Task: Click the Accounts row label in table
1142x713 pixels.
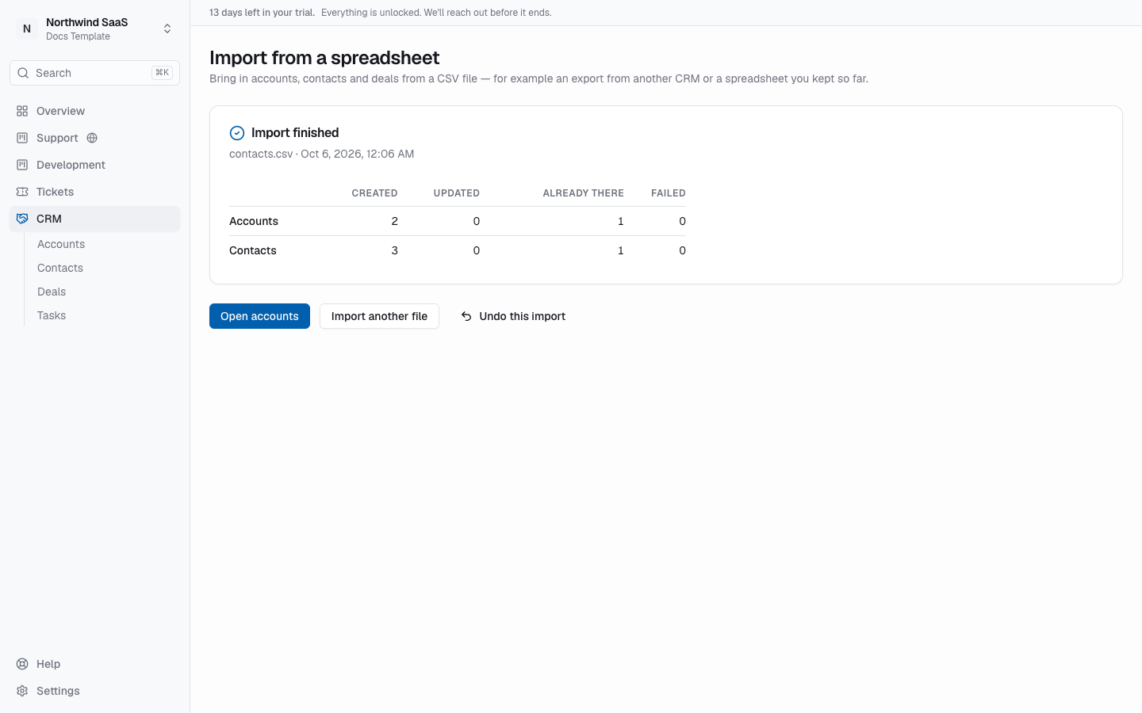Action: [x=254, y=221]
